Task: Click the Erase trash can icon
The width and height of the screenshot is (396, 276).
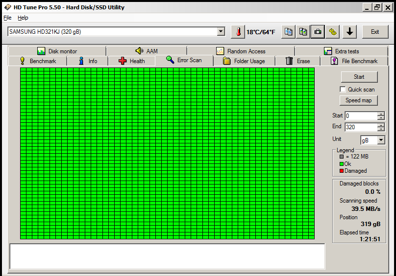Action: point(289,61)
